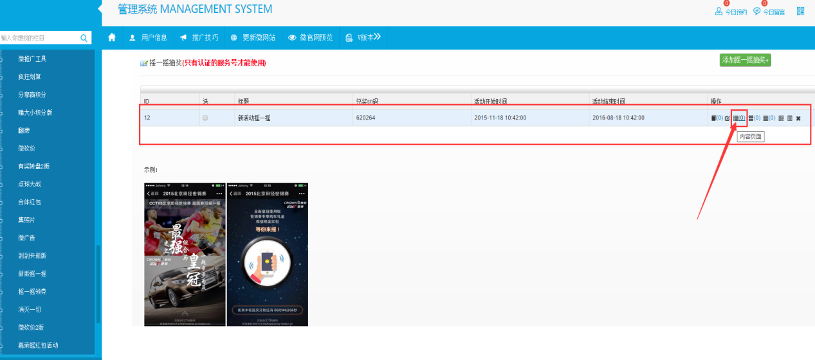Click the home icon in navigation bar

click(112, 37)
